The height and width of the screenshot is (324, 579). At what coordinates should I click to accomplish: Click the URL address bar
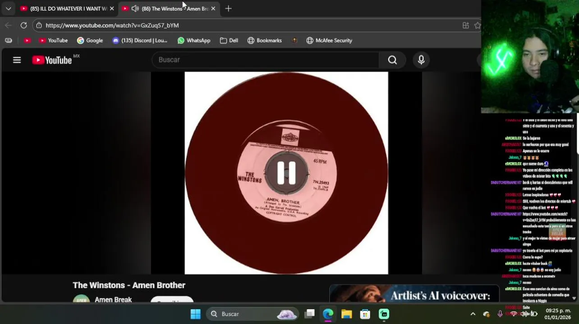(253, 25)
